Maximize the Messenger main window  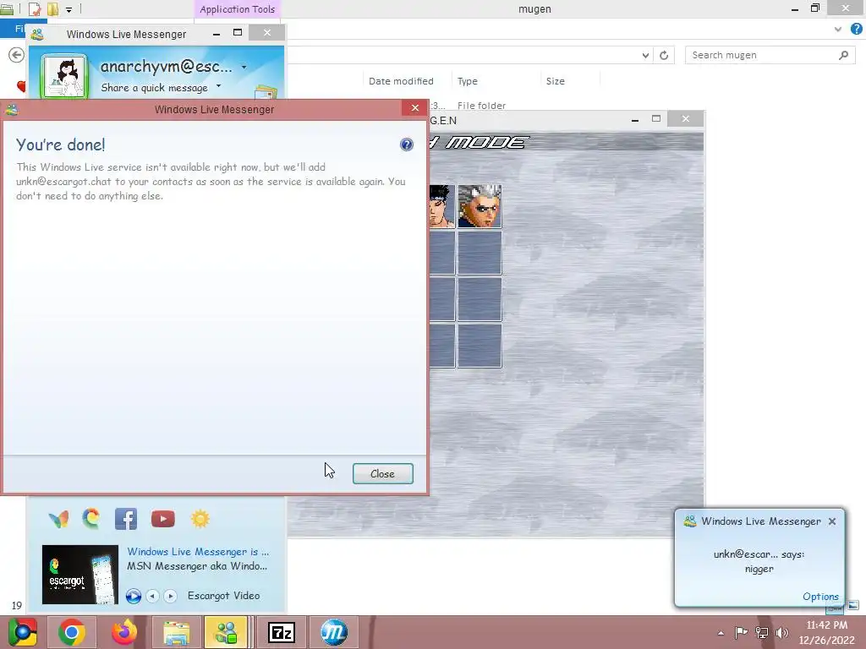coord(238,33)
